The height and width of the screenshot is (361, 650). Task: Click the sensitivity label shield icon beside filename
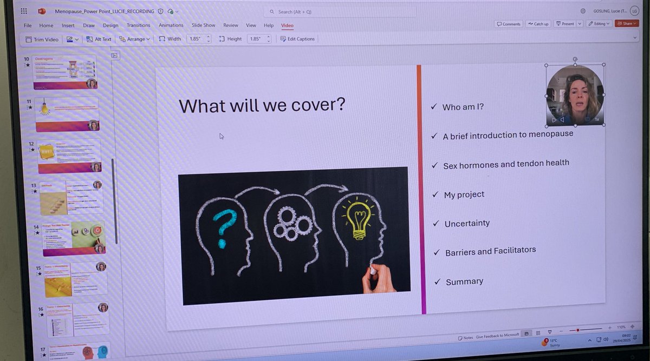click(x=160, y=11)
